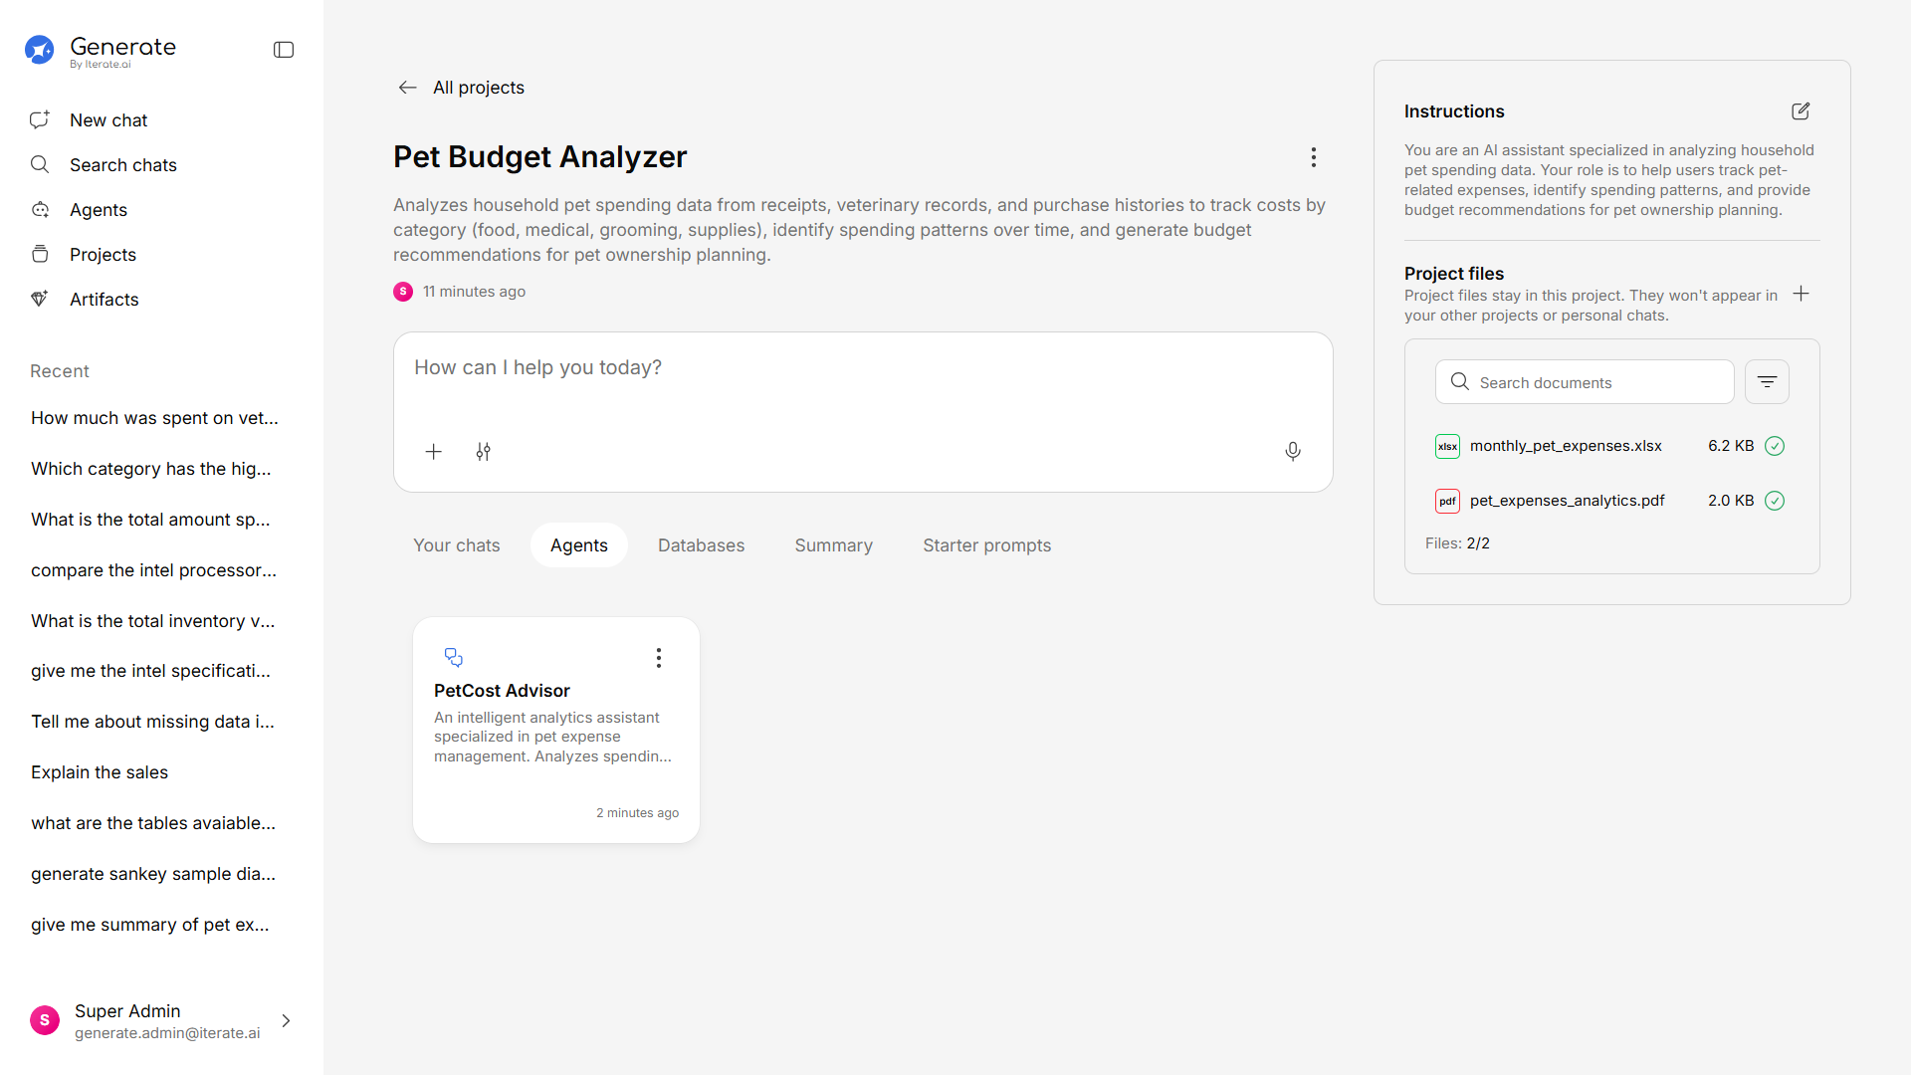Click the edit Instructions pencil icon

(1800, 111)
